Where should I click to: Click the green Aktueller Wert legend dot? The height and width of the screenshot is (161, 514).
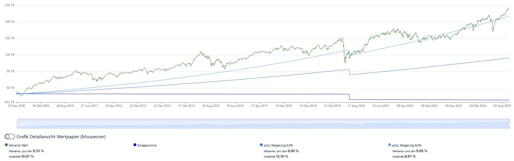6,145
